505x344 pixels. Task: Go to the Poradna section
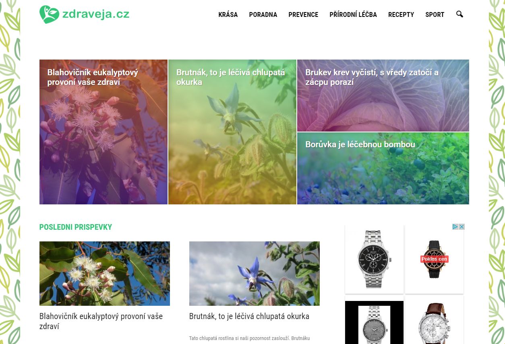(263, 14)
